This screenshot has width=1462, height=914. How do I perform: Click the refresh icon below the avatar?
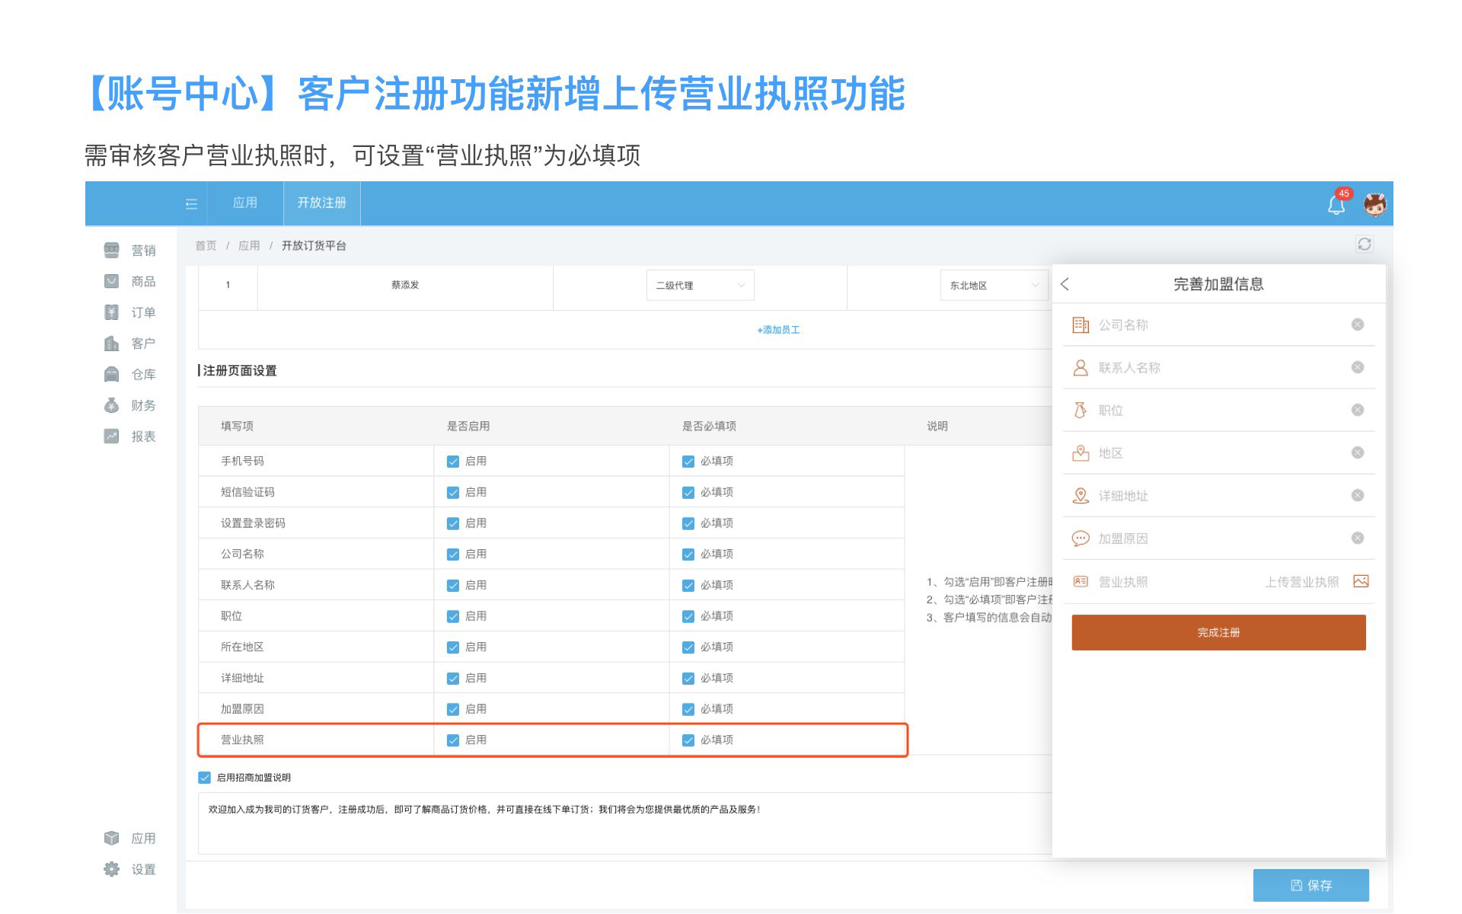[x=1364, y=244]
